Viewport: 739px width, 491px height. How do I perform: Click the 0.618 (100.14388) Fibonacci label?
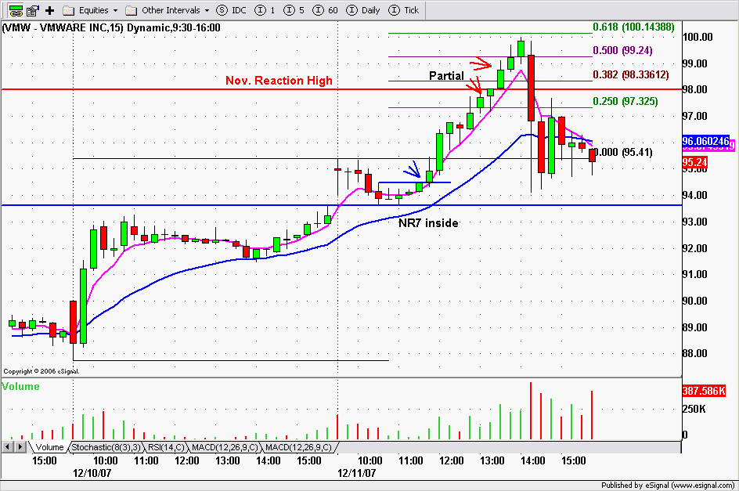pyautogui.click(x=633, y=27)
